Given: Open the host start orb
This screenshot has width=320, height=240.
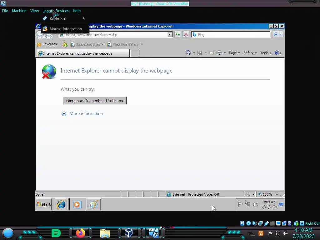Looking at the screenshot, I should 8,233.
